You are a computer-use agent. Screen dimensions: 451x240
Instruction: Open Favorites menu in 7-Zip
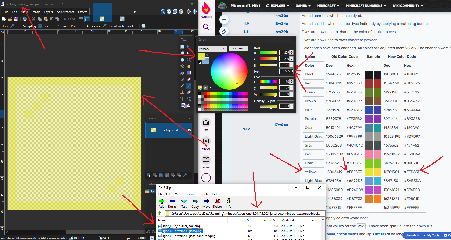191,194
